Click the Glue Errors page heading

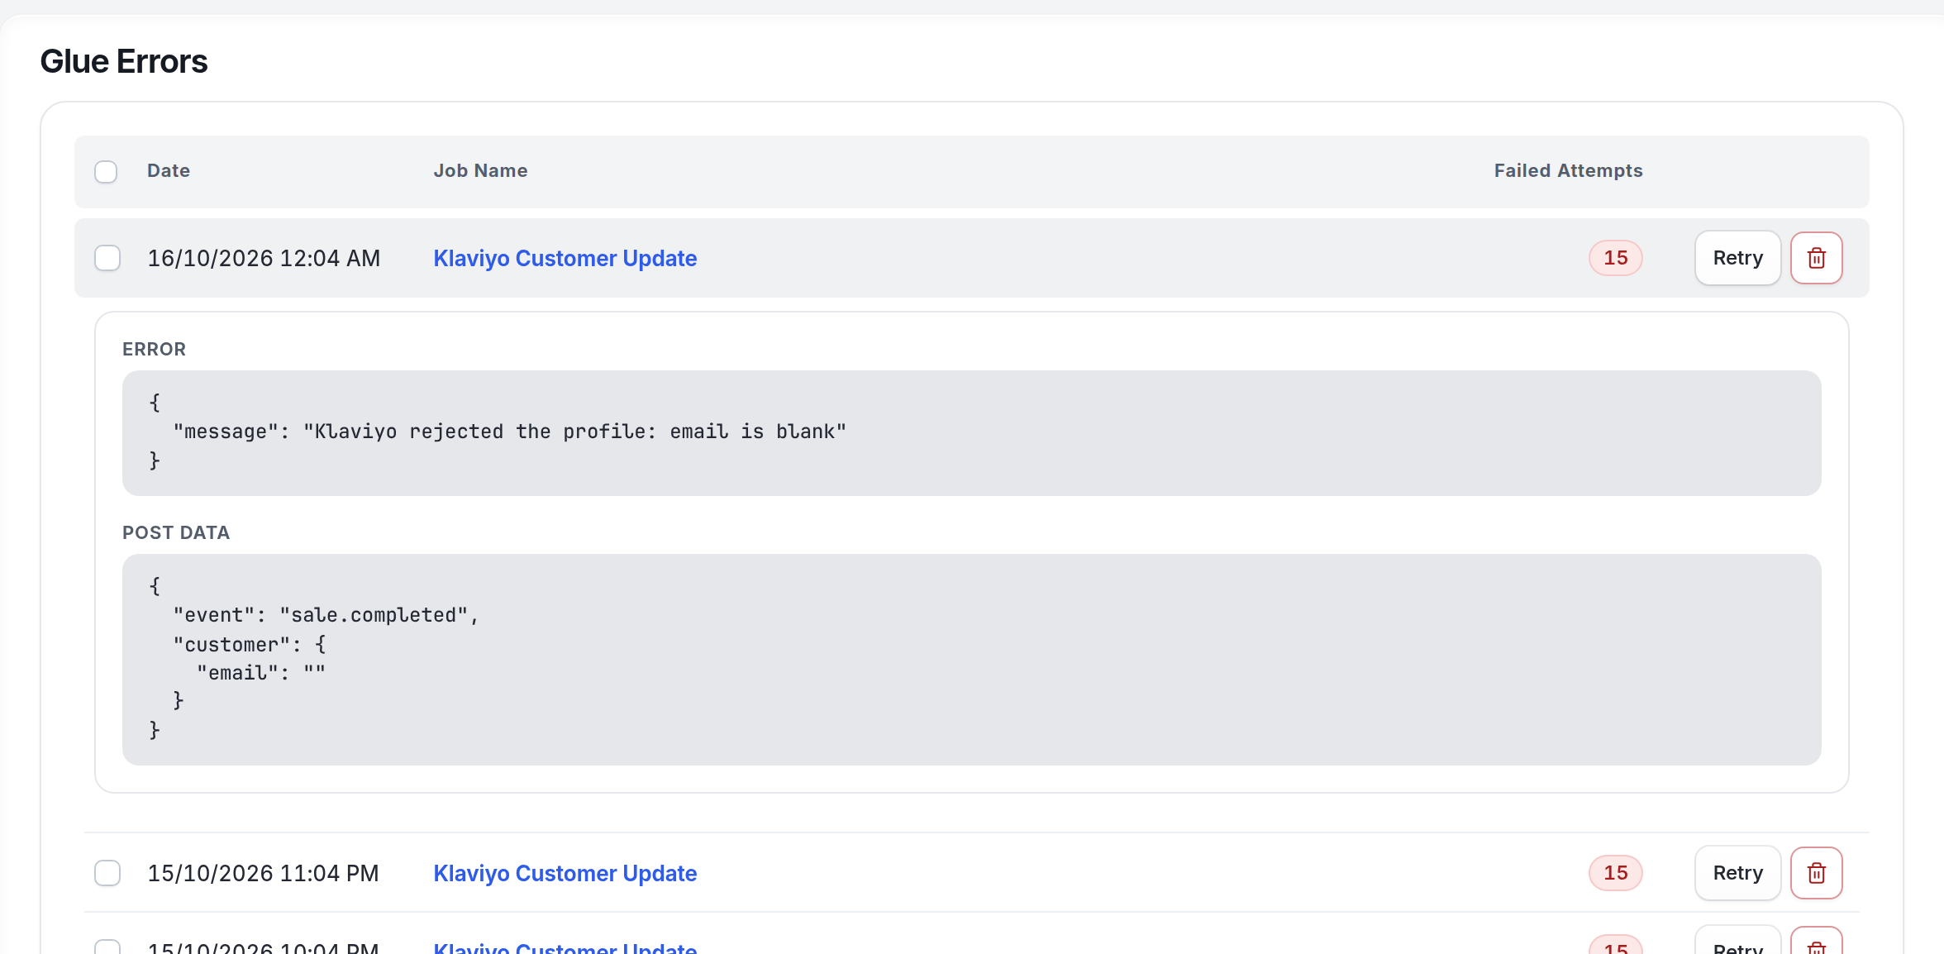[x=124, y=62]
